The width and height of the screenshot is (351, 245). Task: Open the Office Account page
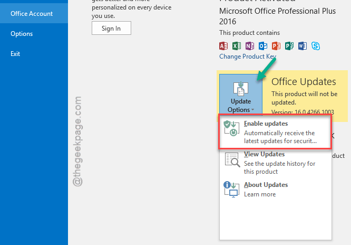pos(34,13)
